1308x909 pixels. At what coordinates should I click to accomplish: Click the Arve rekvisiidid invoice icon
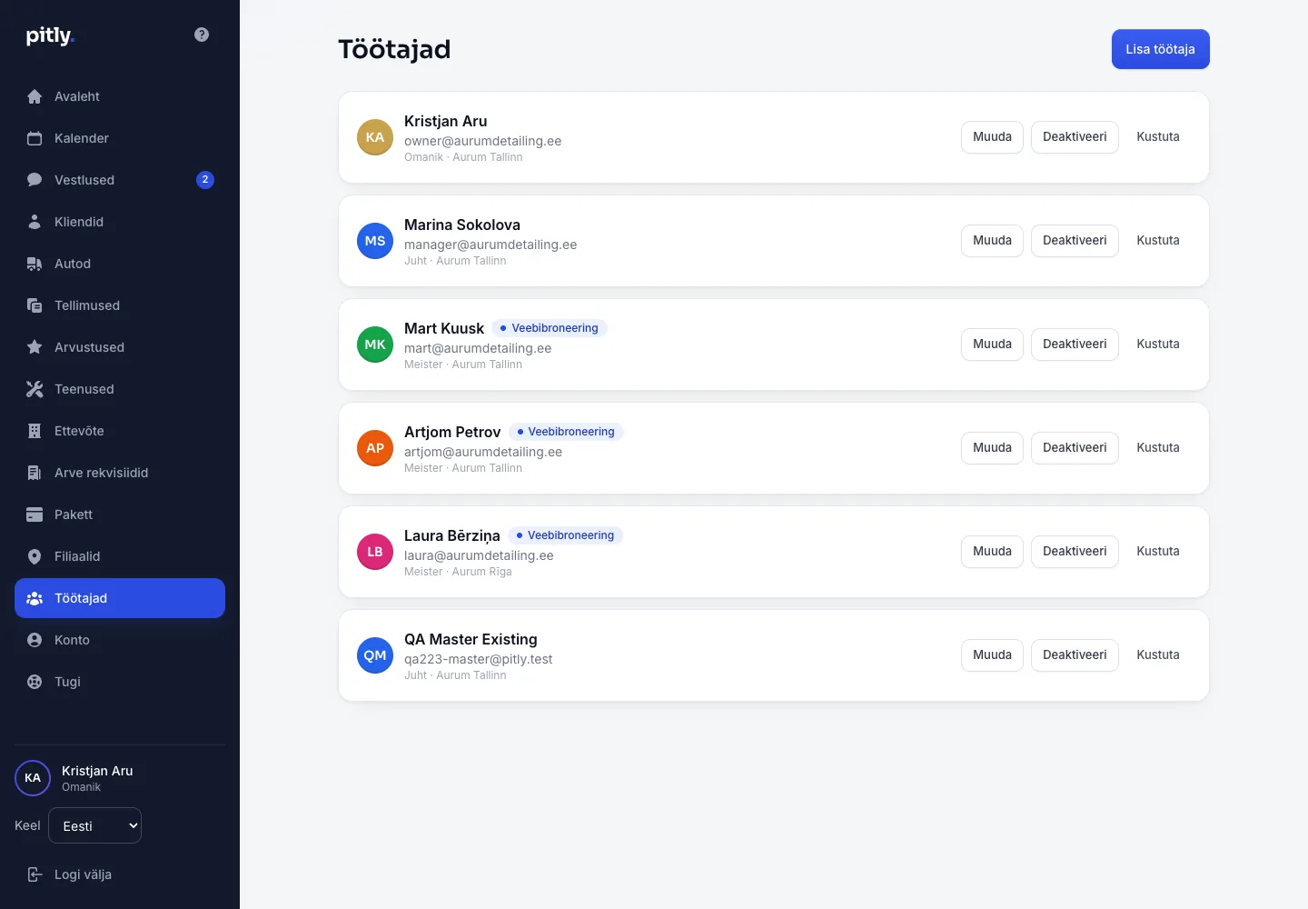(x=35, y=473)
